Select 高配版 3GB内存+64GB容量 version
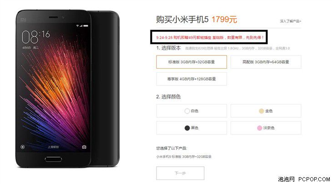332x184 pixels. click(266, 62)
